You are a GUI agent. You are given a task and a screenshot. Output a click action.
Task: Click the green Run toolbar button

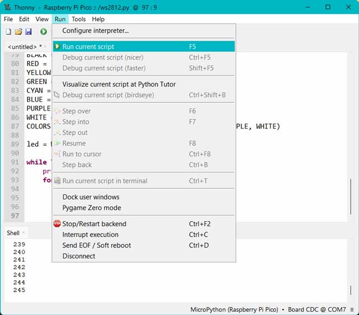(44, 31)
